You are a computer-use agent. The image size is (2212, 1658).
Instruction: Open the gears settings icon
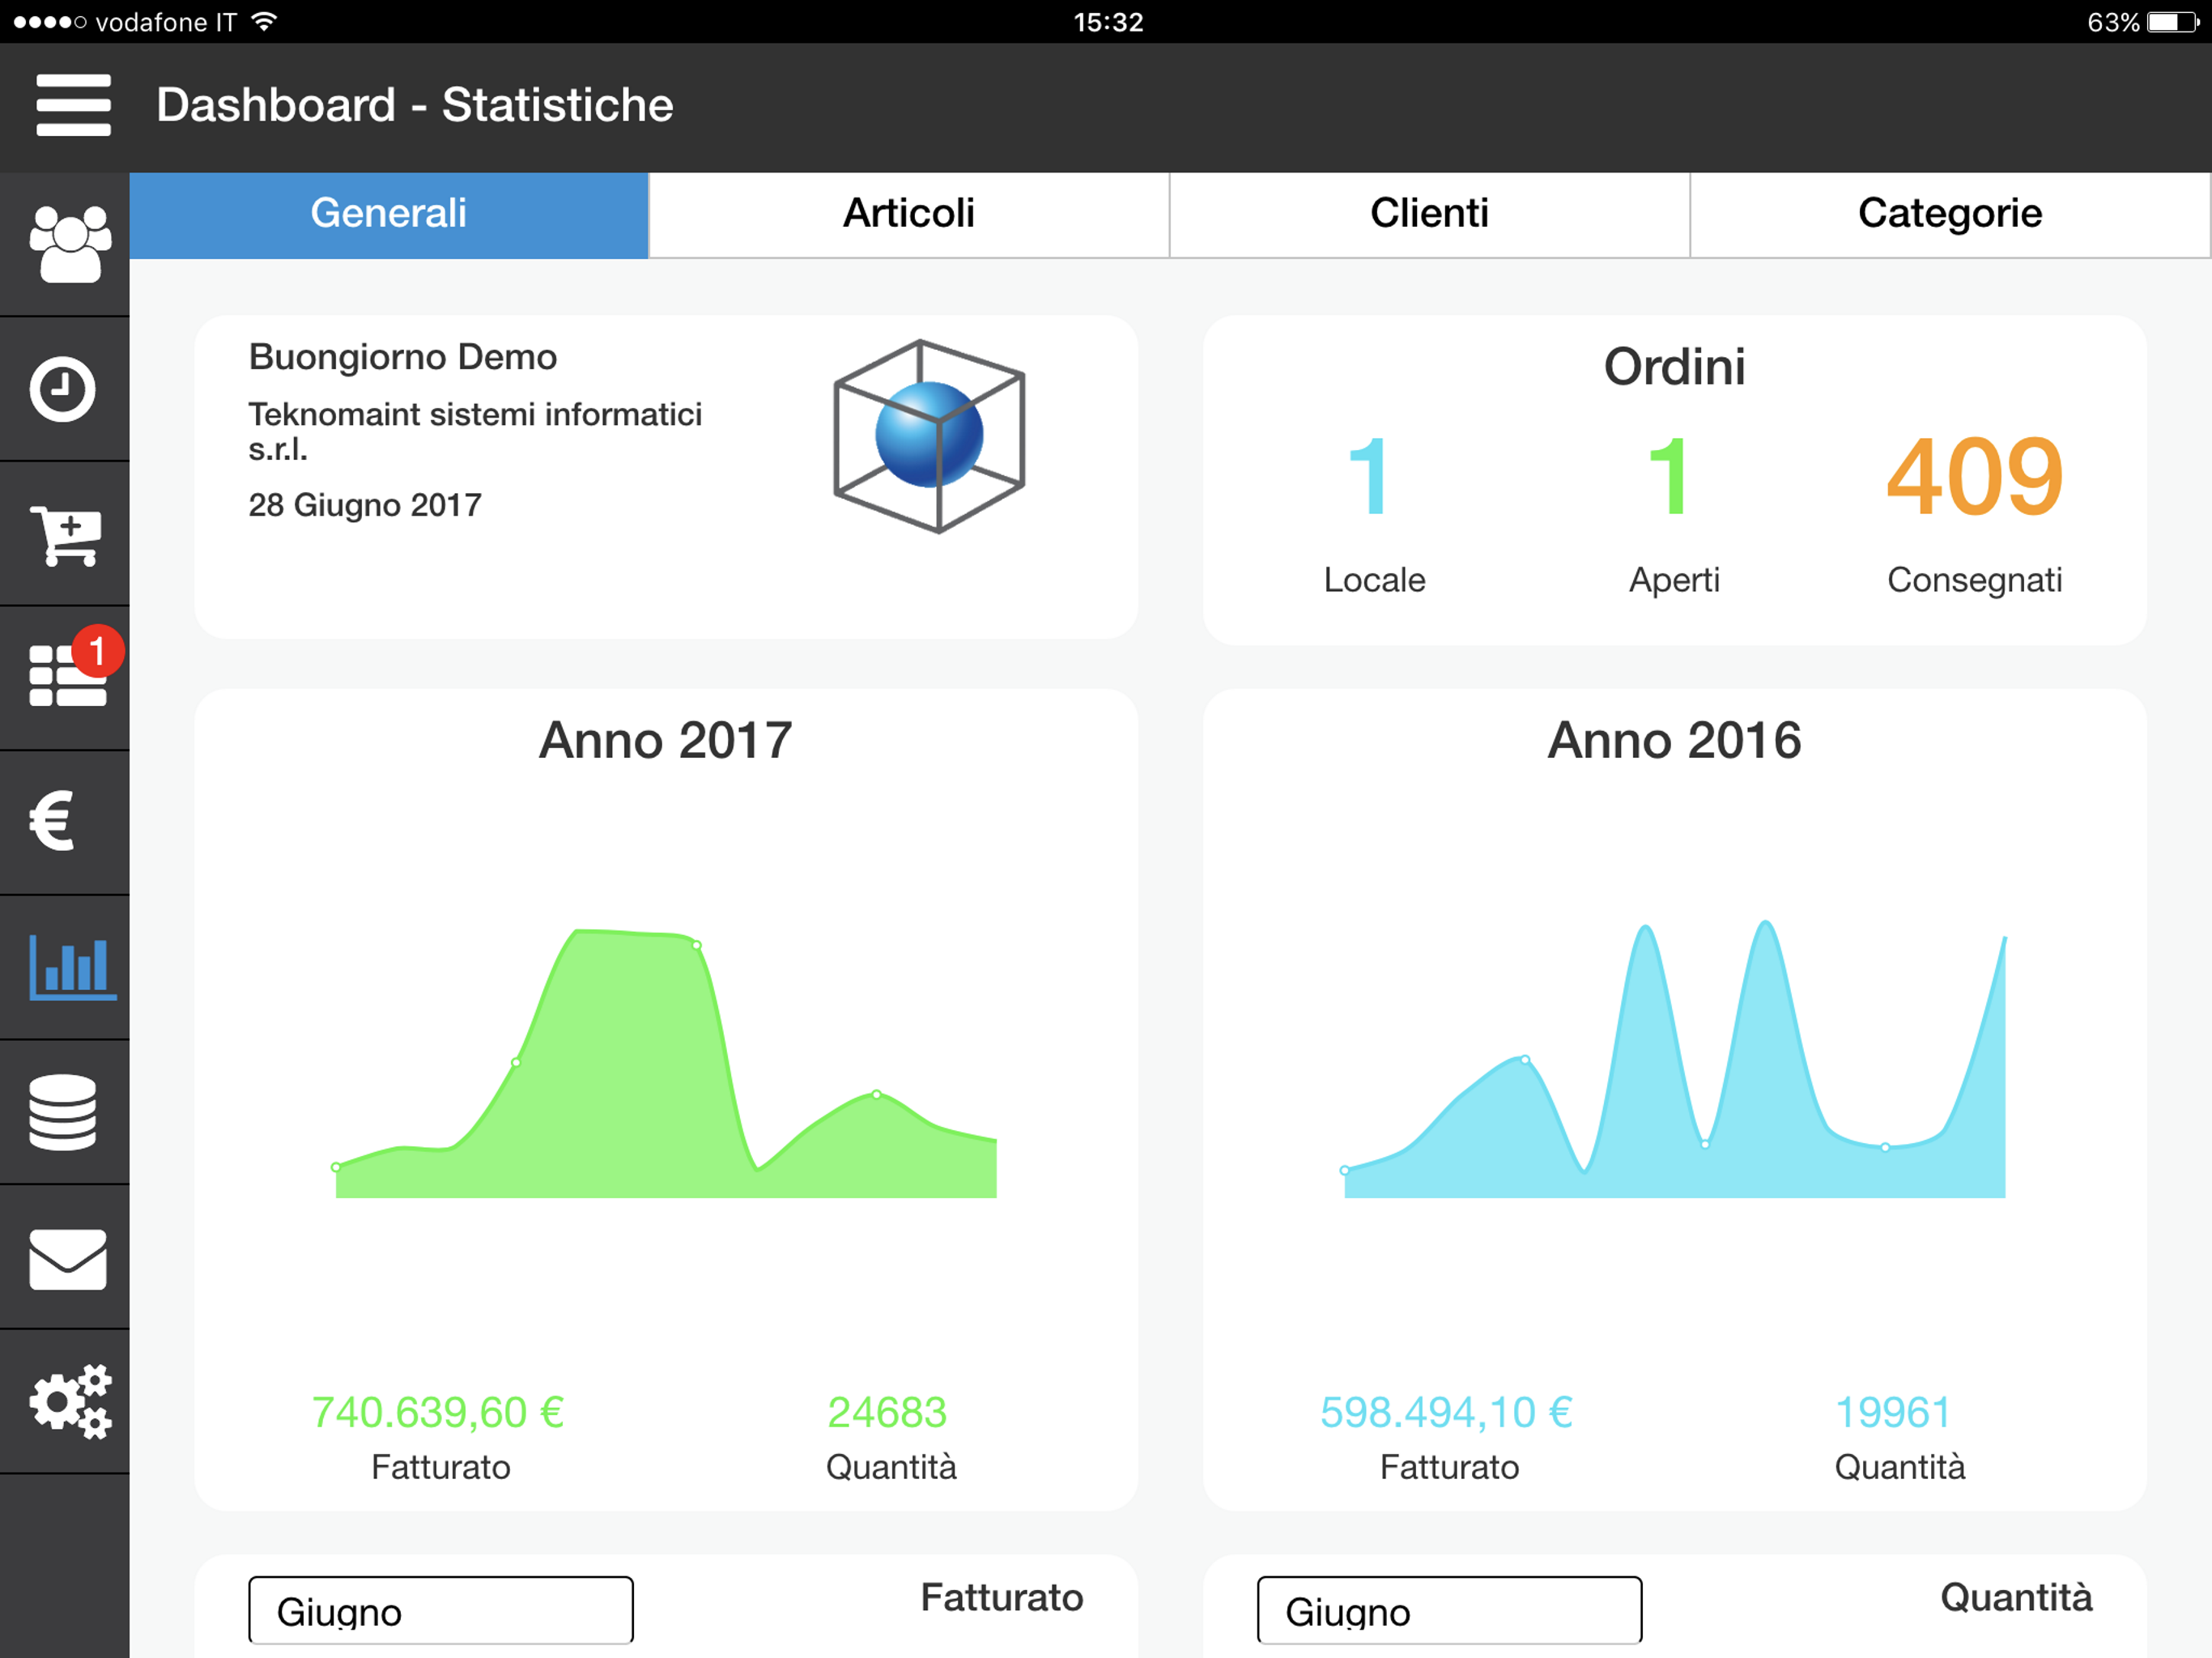(70, 1401)
